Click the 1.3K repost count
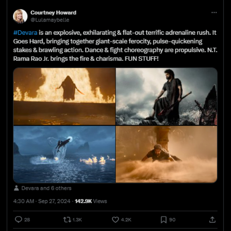This screenshot has width=231, height=231. 77,219
